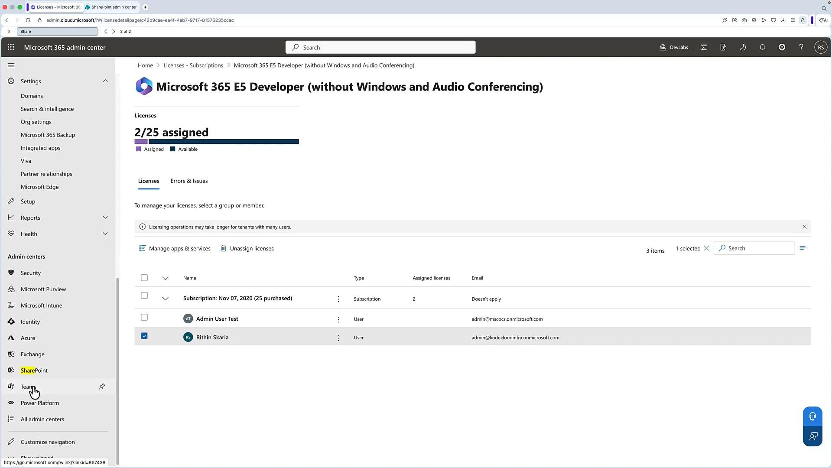Open the filter options icon beside Search
This screenshot has width=832, height=468.
click(x=803, y=248)
